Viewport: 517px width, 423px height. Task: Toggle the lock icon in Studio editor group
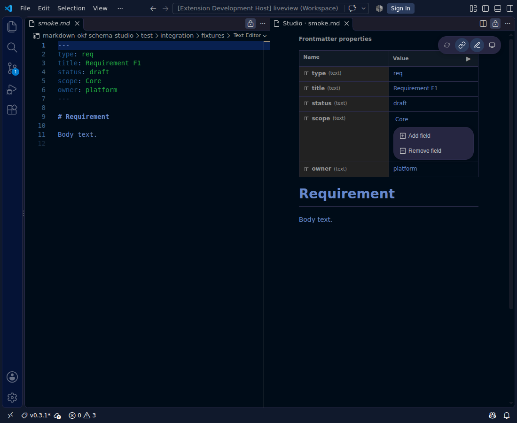pyautogui.click(x=495, y=23)
